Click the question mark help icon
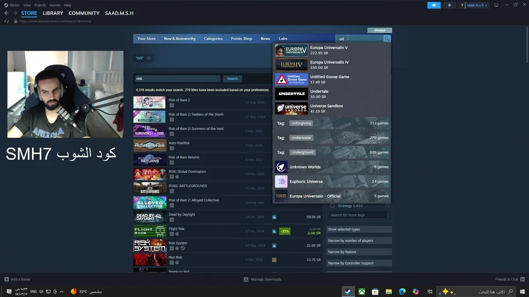Image resolution: width=529 pixels, height=297 pixels. [x=462, y=5]
